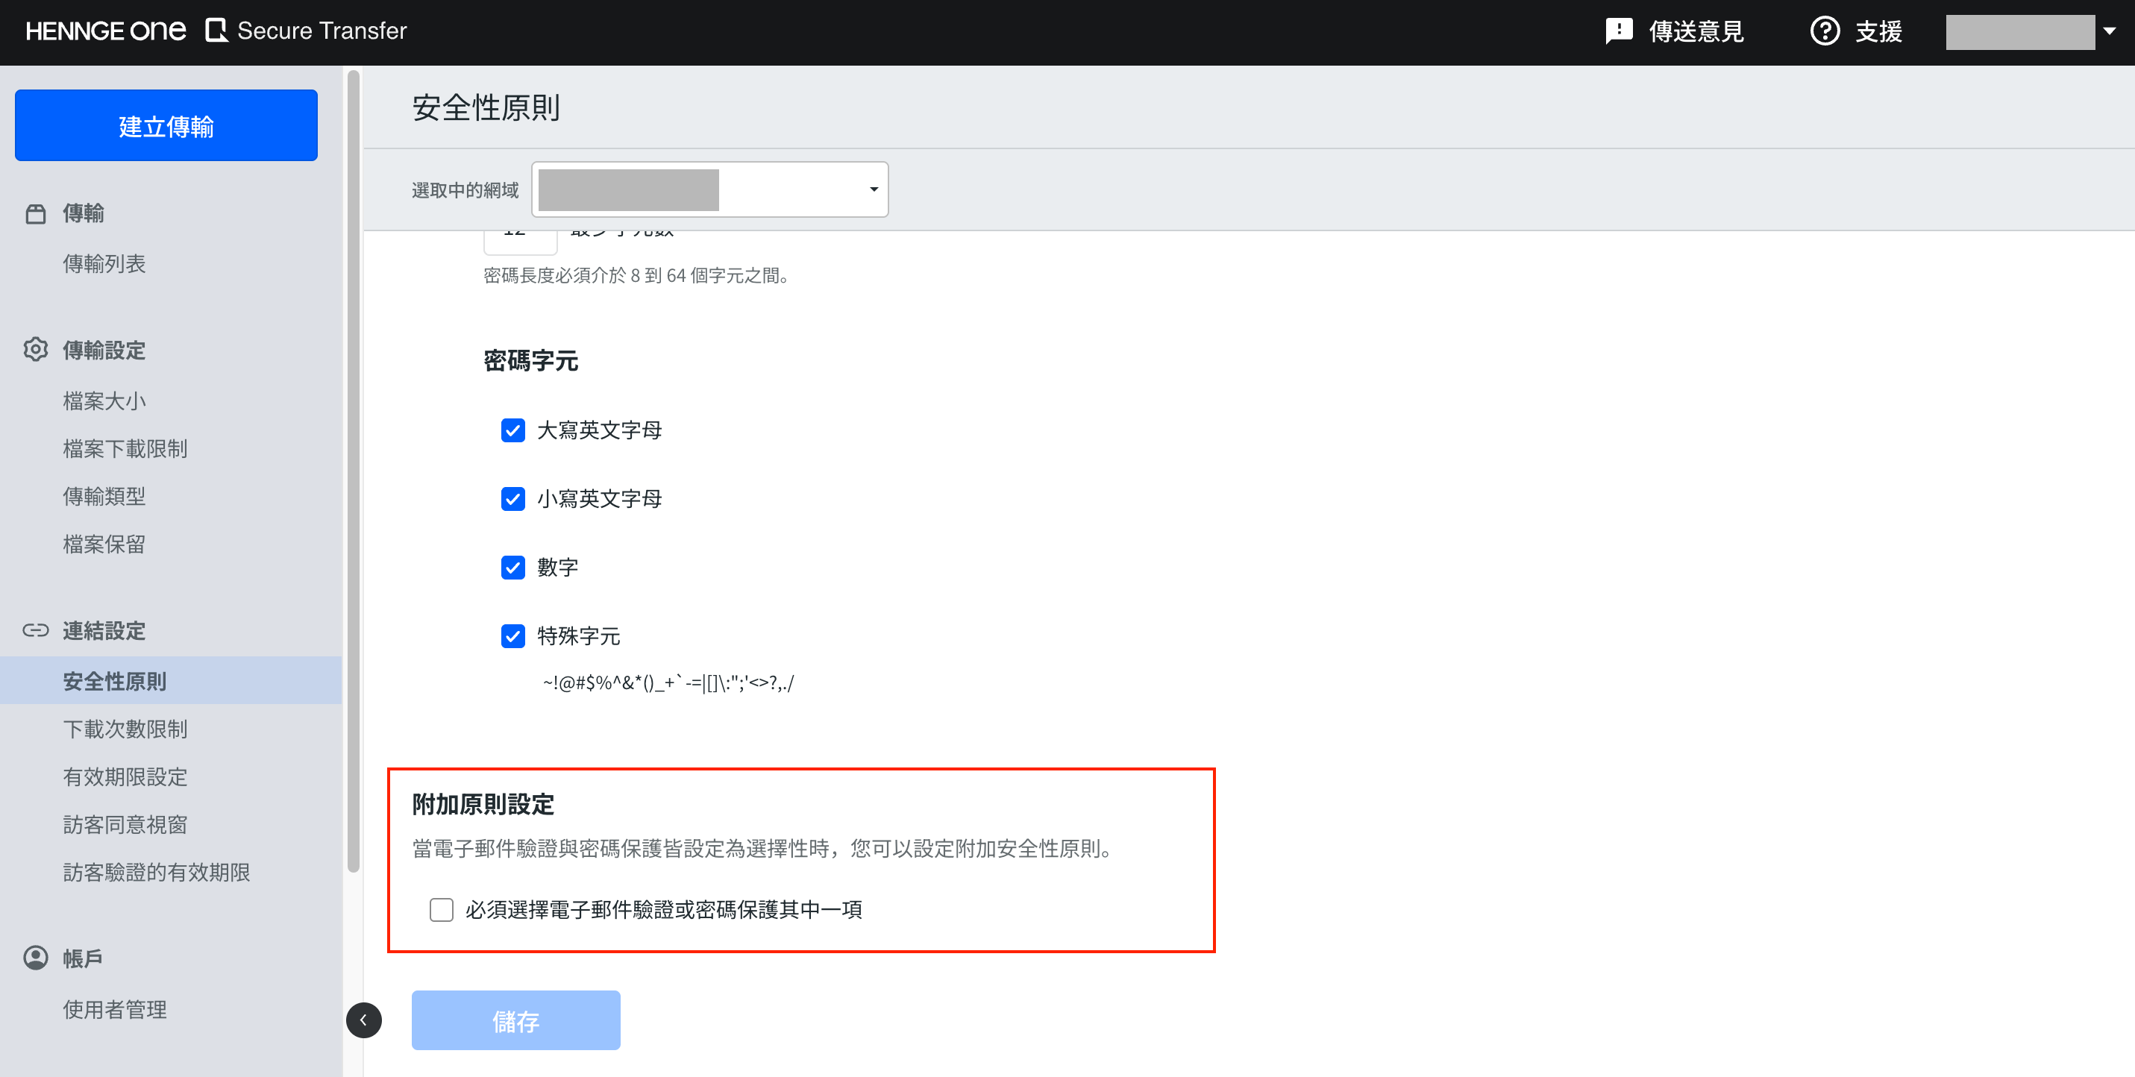The width and height of the screenshot is (2135, 1077).
Task: Click the 支援 link text
Action: 1878,31
